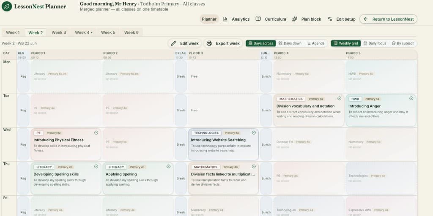433x216 pixels.
Task: Click the Edit setup sliders icon
Action: click(x=329, y=19)
